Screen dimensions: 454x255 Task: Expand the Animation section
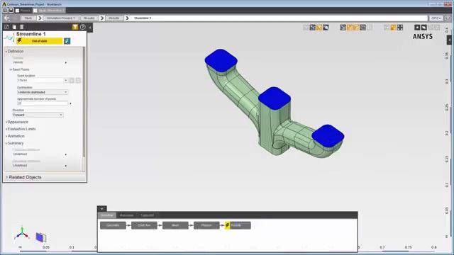pyautogui.click(x=6, y=136)
